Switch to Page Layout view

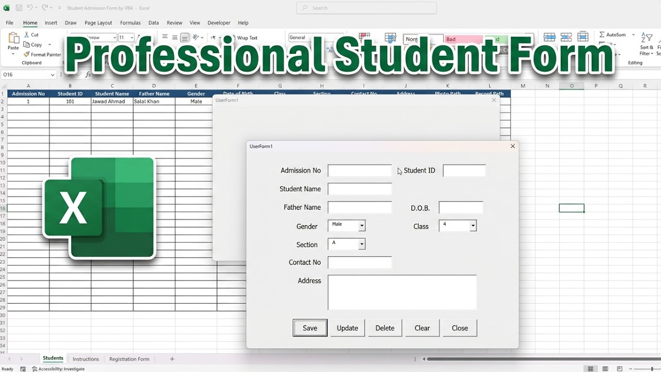[605, 369]
